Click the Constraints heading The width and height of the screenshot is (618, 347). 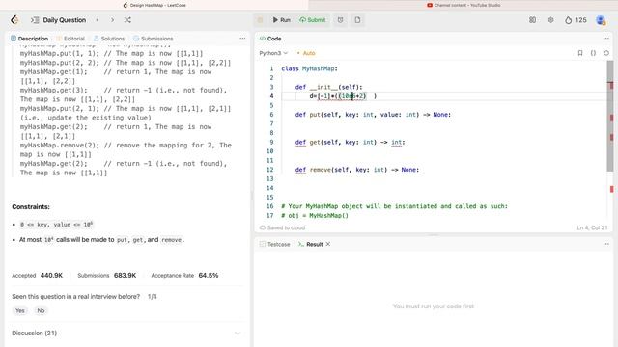click(x=31, y=207)
